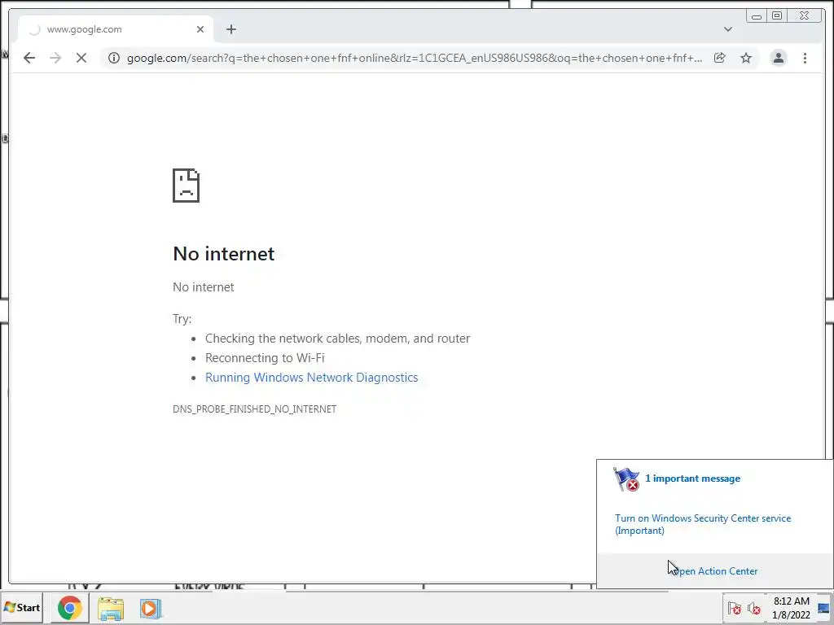Select DNS_PROBE_FINISHED_NO_INTERNET error code text

pyautogui.click(x=254, y=409)
